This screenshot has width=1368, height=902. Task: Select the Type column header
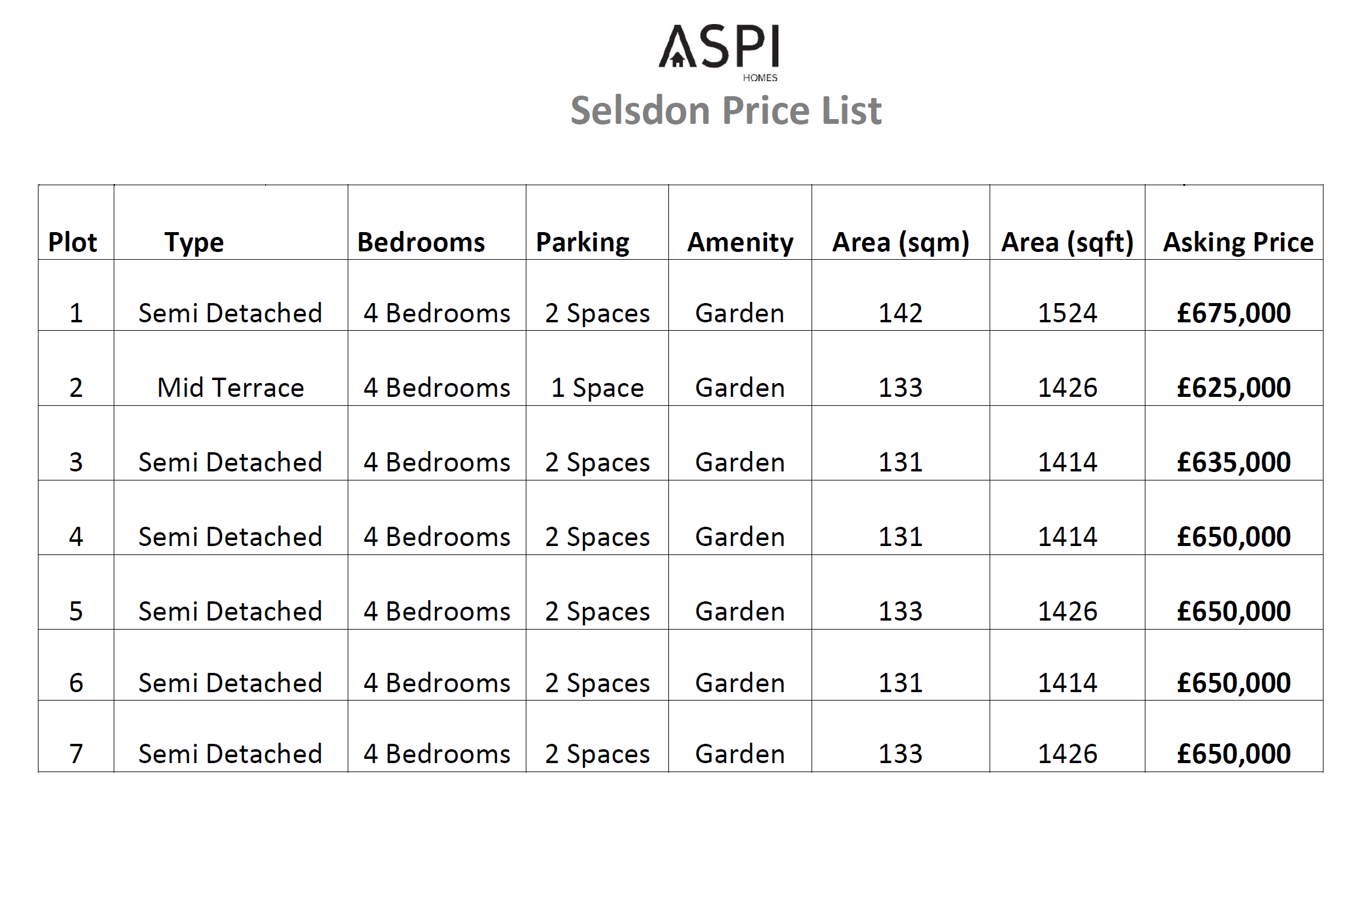pyautogui.click(x=194, y=243)
